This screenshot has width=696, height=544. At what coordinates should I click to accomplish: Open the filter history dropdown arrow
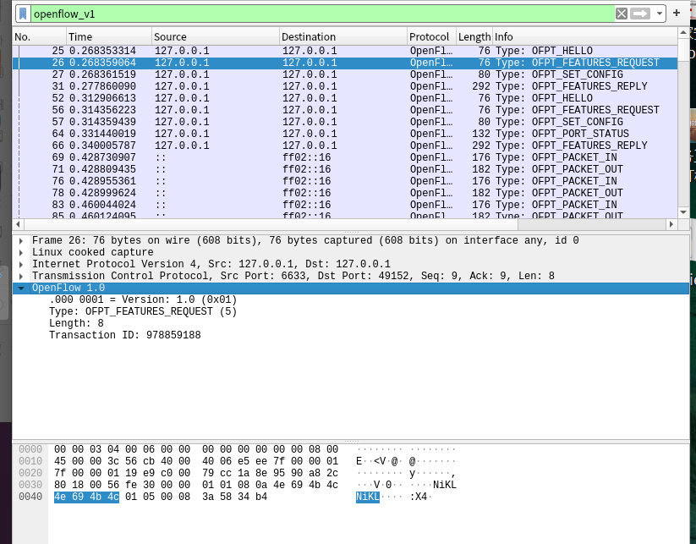(x=659, y=14)
